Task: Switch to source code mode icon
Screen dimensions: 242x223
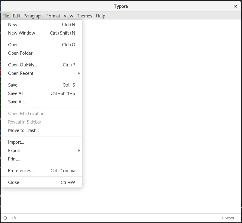Action: pyautogui.click(x=14, y=218)
